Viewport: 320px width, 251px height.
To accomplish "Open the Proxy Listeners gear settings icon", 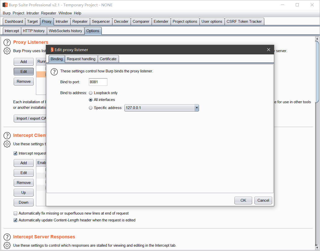I will click(7, 51).
